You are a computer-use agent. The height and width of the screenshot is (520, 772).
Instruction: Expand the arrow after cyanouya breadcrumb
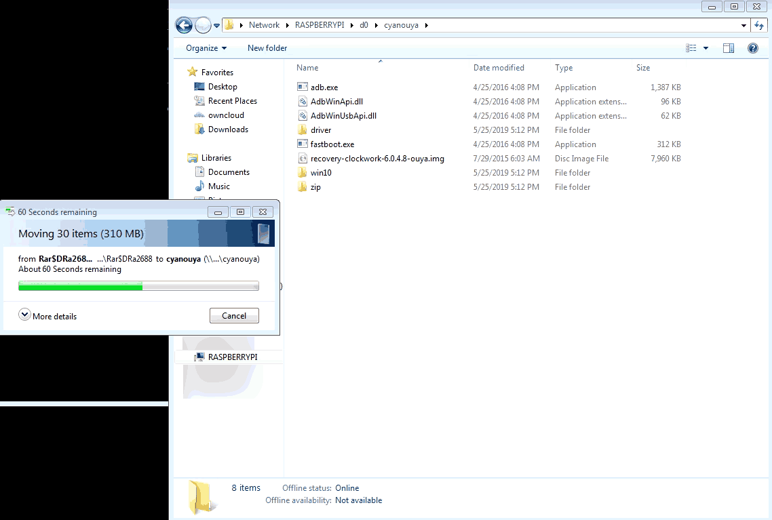tap(427, 25)
